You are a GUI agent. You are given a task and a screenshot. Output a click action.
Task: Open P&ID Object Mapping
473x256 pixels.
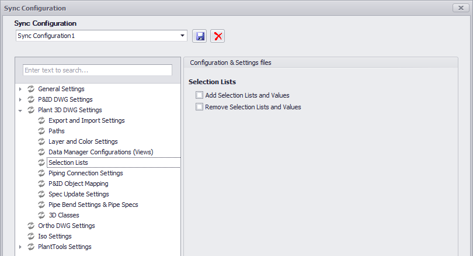click(x=78, y=184)
